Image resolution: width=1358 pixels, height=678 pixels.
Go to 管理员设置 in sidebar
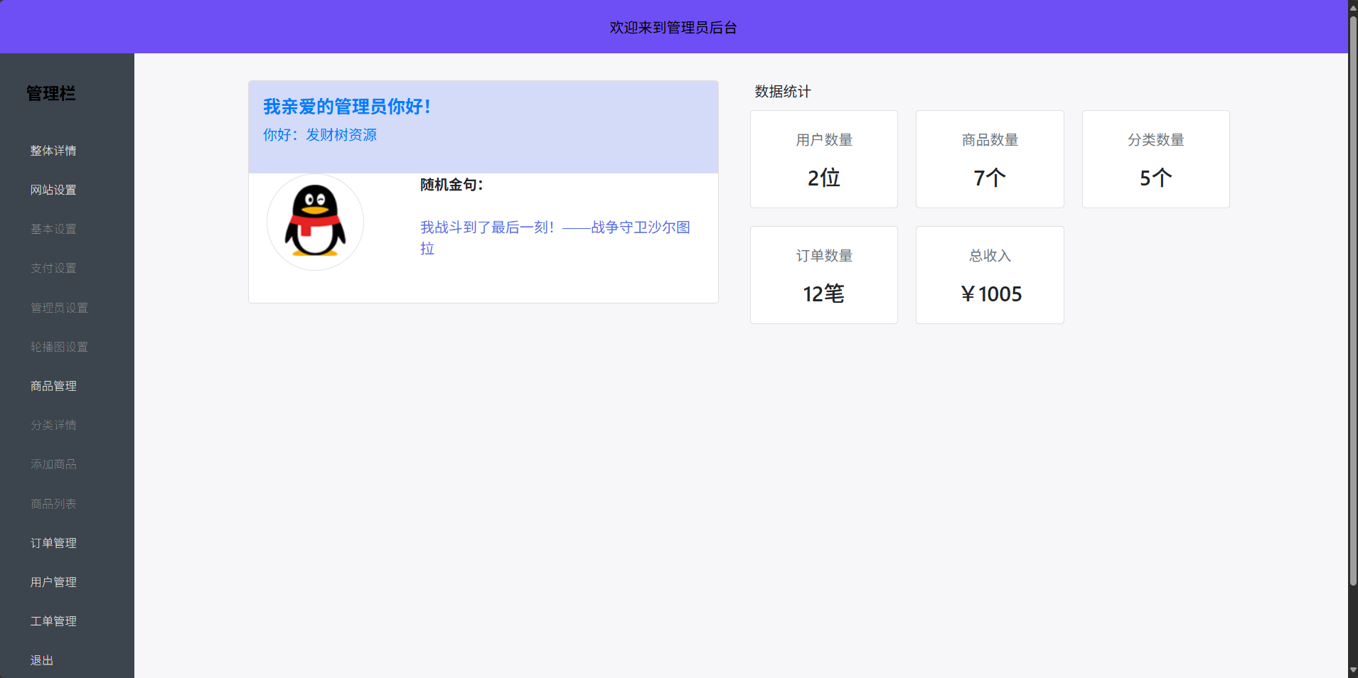pos(59,308)
